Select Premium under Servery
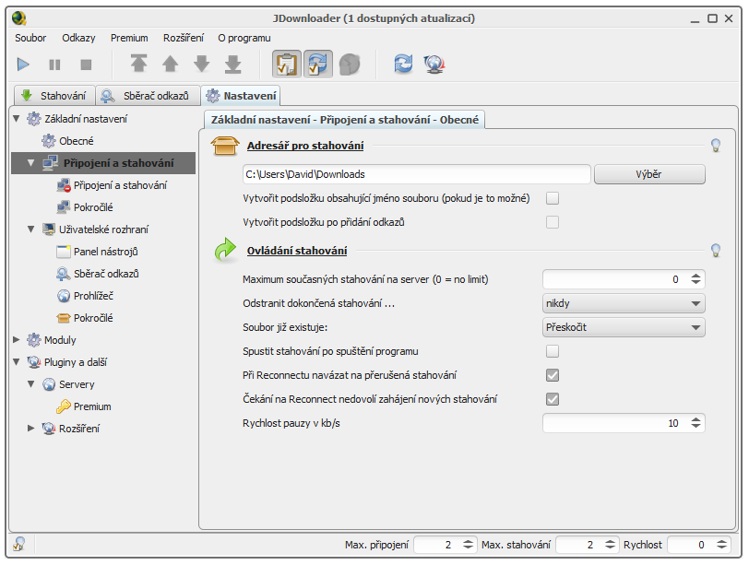The width and height of the screenshot is (749, 565). click(84, 406)
